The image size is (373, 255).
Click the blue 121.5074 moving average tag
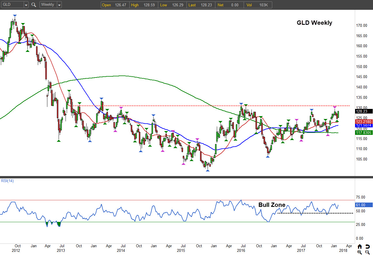coord(363,126)
